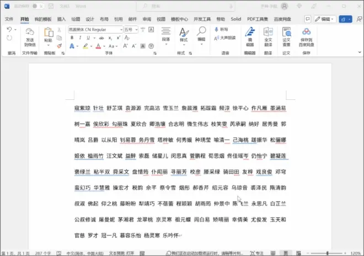This screenshot has width=364, height=256.
Task: Click the save disk icon in title bar
Action: point(51,6)
